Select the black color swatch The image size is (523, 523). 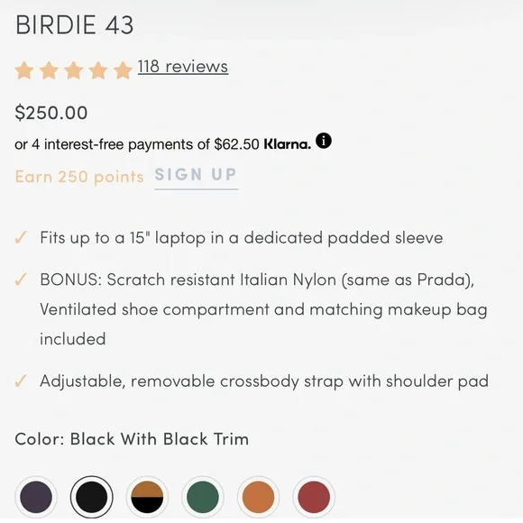pos(92,497)
